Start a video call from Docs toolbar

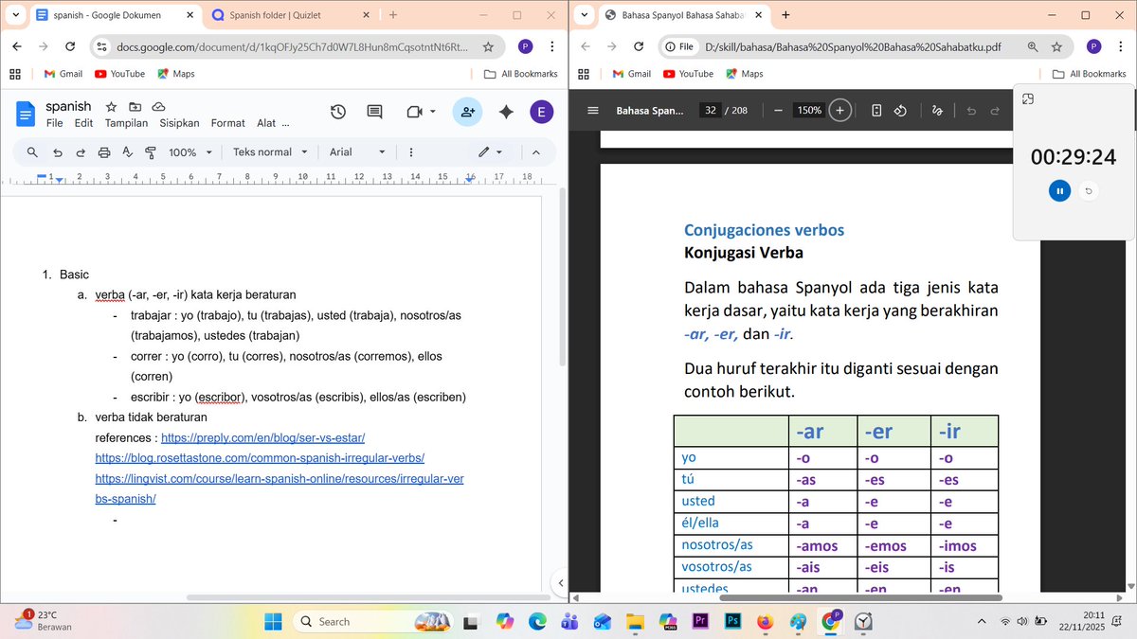(x=414, y=112)
